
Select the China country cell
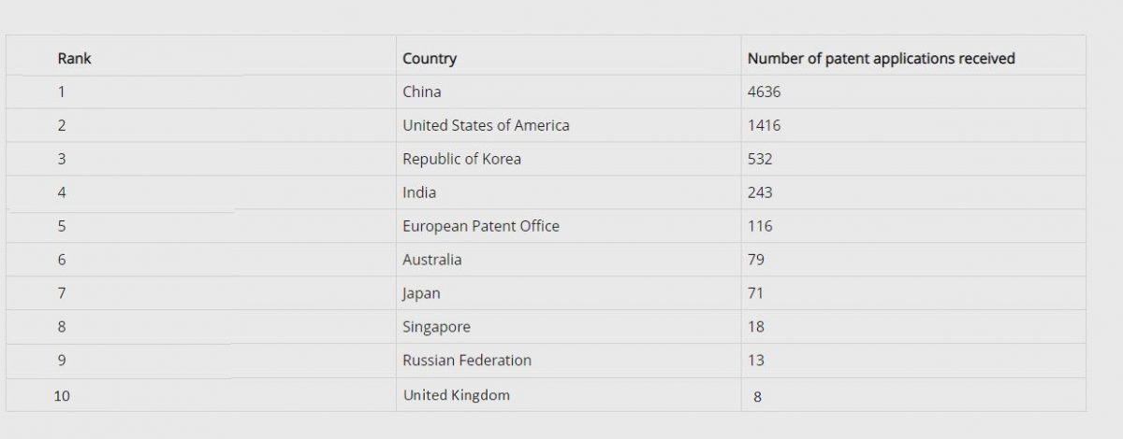[421, 92]
